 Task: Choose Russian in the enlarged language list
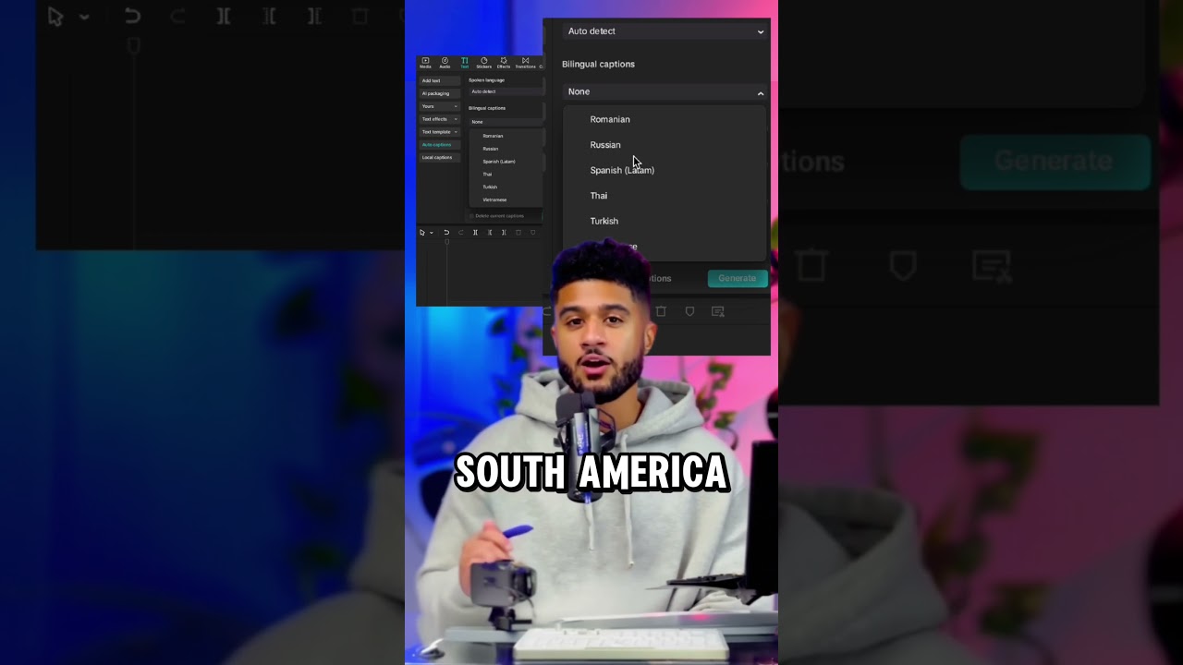(605, 145)
